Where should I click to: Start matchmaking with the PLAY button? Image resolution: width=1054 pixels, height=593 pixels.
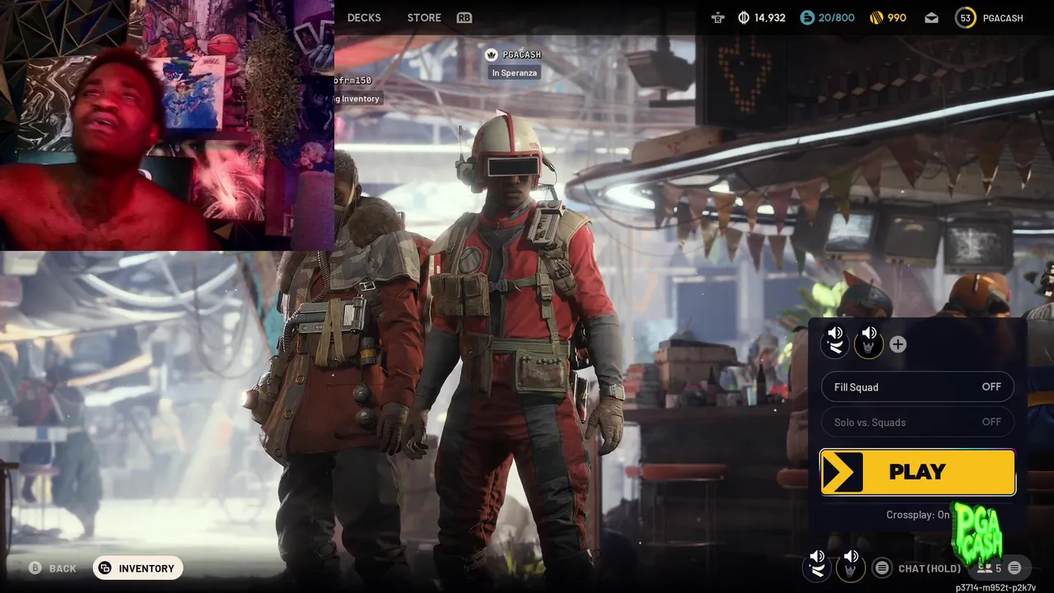tap(917, 472)
